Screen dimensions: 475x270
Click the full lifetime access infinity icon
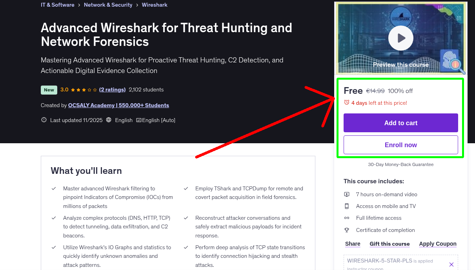coord(347,218)
